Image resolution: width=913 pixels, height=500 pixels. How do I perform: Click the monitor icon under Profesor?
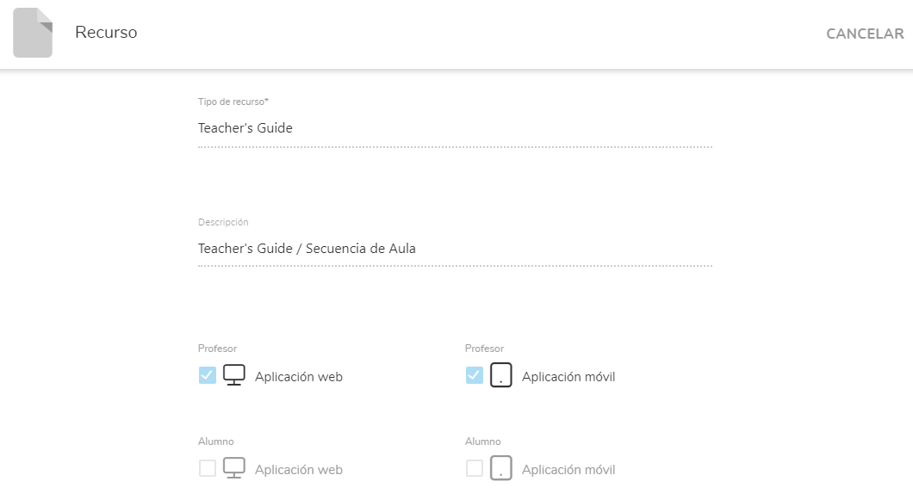234,375
